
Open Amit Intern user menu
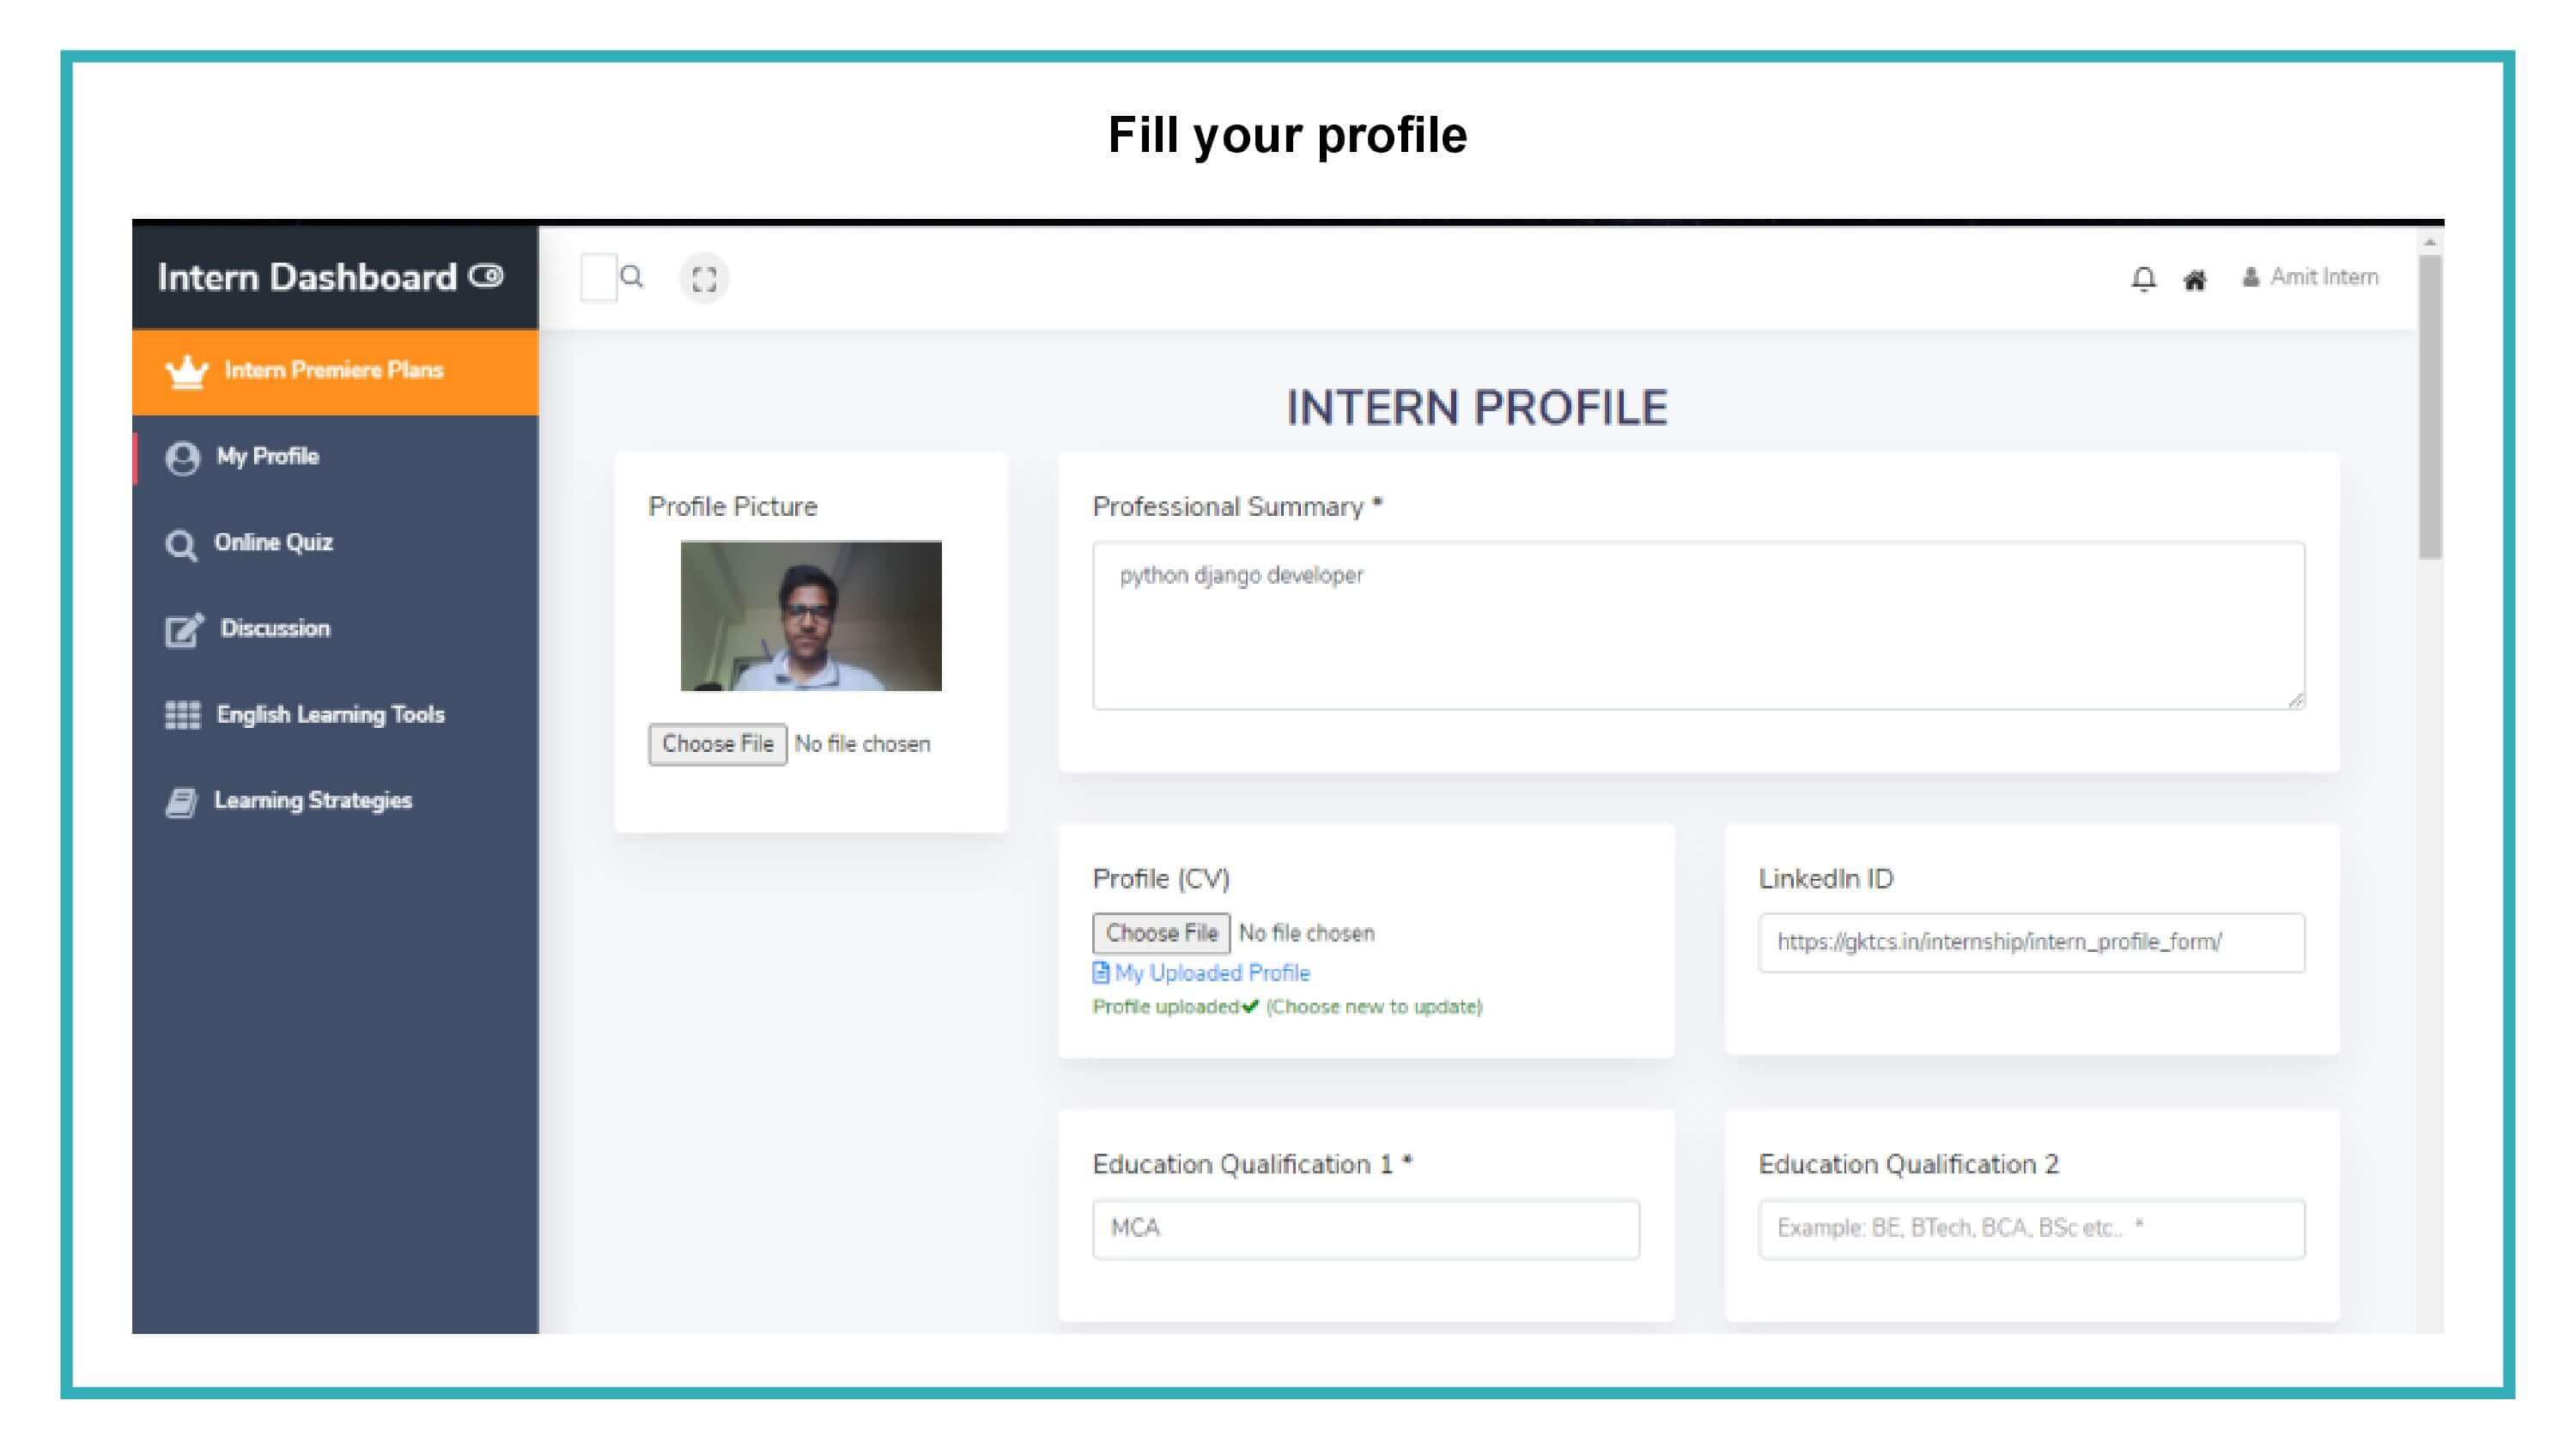[x=2309, y=277]
